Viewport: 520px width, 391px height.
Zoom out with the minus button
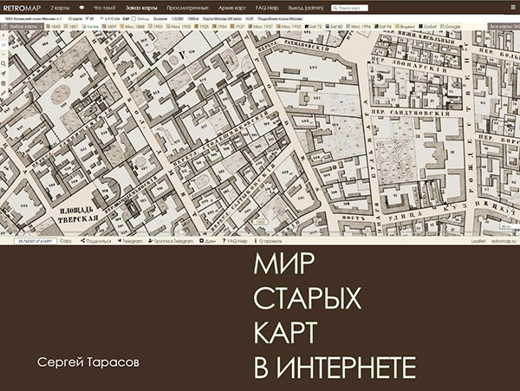coord(3,54)
